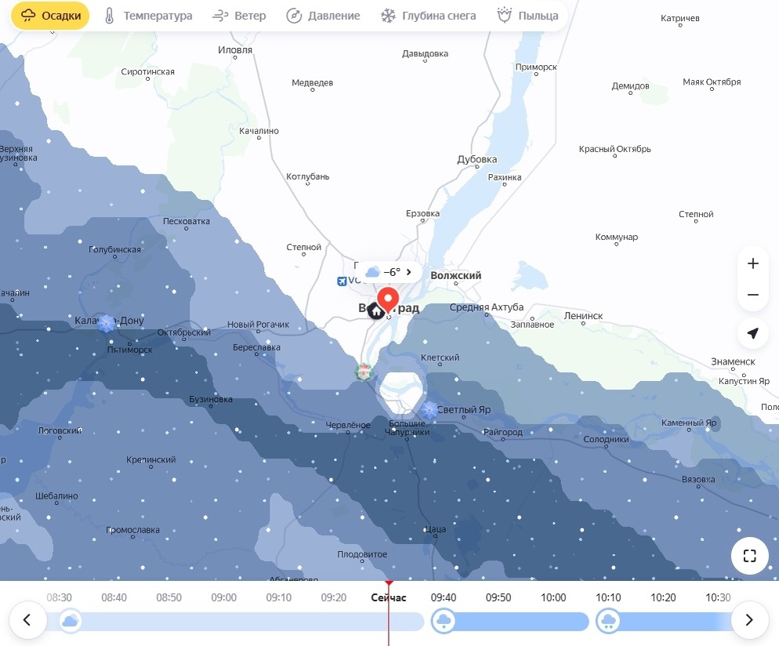Jump timeline to 10:00
Viewport: 779px width, 646px height.
[553, 597]
